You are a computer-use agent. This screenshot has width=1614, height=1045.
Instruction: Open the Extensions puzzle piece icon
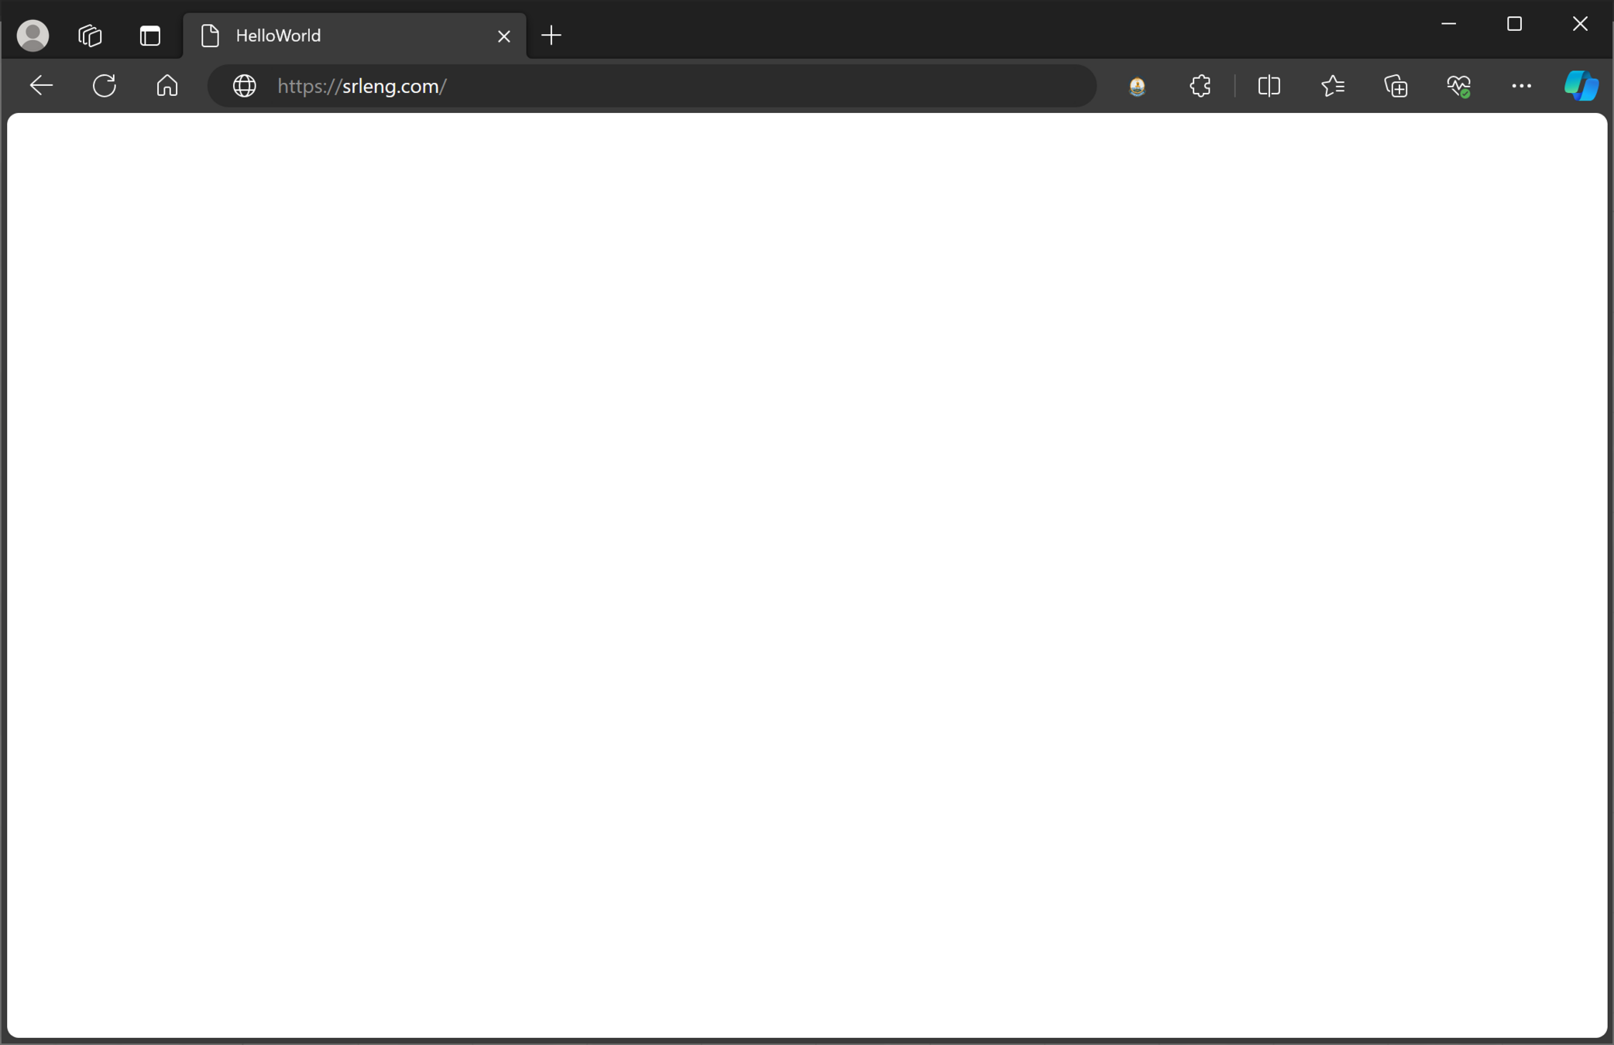click(x=1200, y=86)
